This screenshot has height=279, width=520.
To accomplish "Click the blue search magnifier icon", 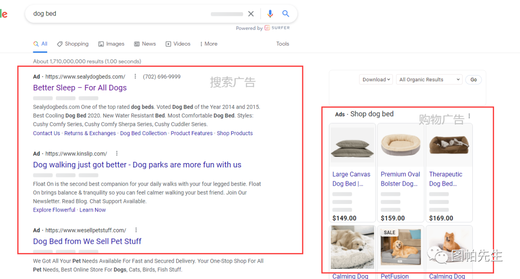I will [286, 14].
